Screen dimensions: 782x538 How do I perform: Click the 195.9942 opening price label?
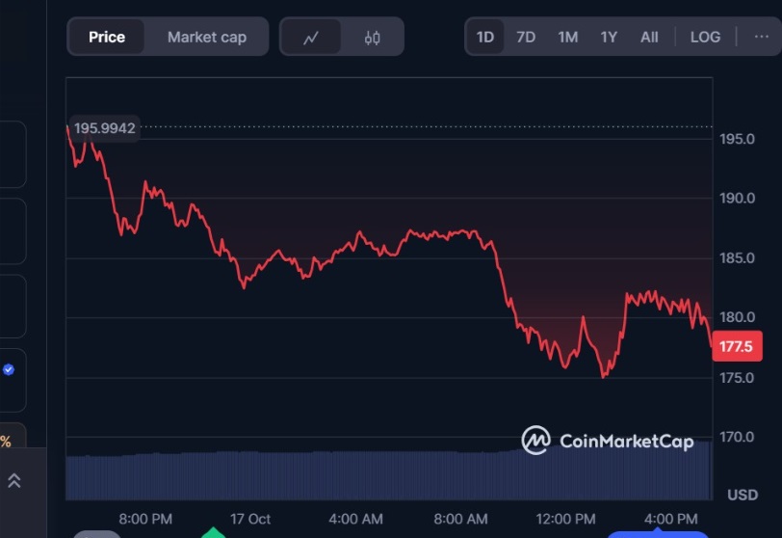(x=104, y=127)
